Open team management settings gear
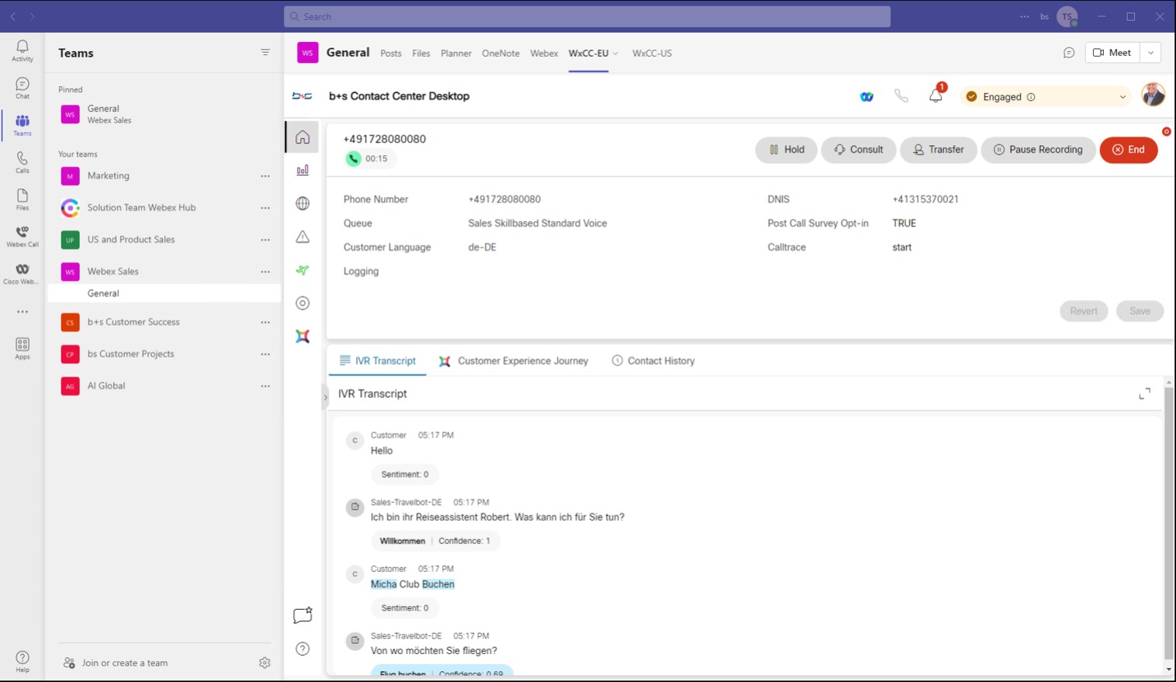 (265, 663)
